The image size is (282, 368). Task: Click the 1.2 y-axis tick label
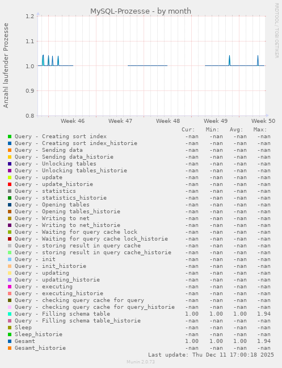[x=30, y=16]
